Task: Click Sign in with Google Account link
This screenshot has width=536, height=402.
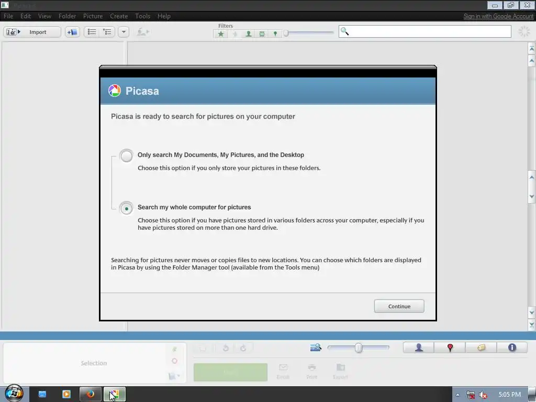Action: (498, 16)
